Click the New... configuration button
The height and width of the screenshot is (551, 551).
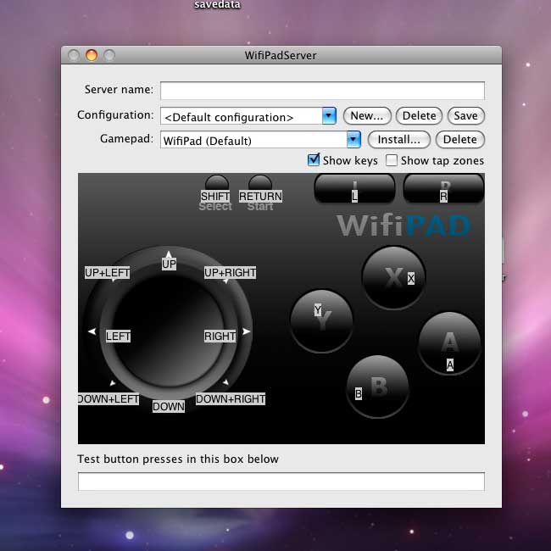pos(367,116)
